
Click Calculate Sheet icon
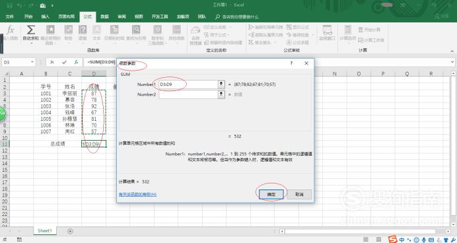tap(361, 40)
